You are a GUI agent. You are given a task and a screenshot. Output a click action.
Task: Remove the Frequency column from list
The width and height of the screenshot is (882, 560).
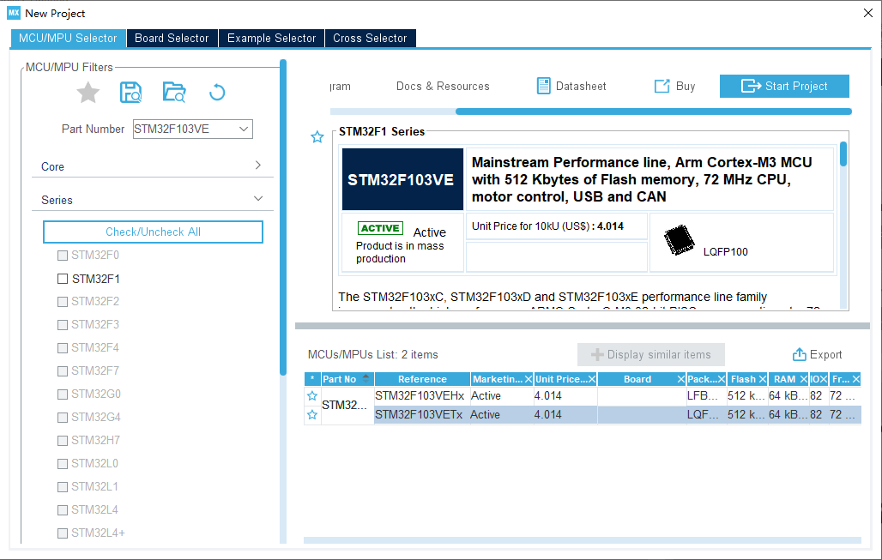pyautogui.click(x=856, y=380)
